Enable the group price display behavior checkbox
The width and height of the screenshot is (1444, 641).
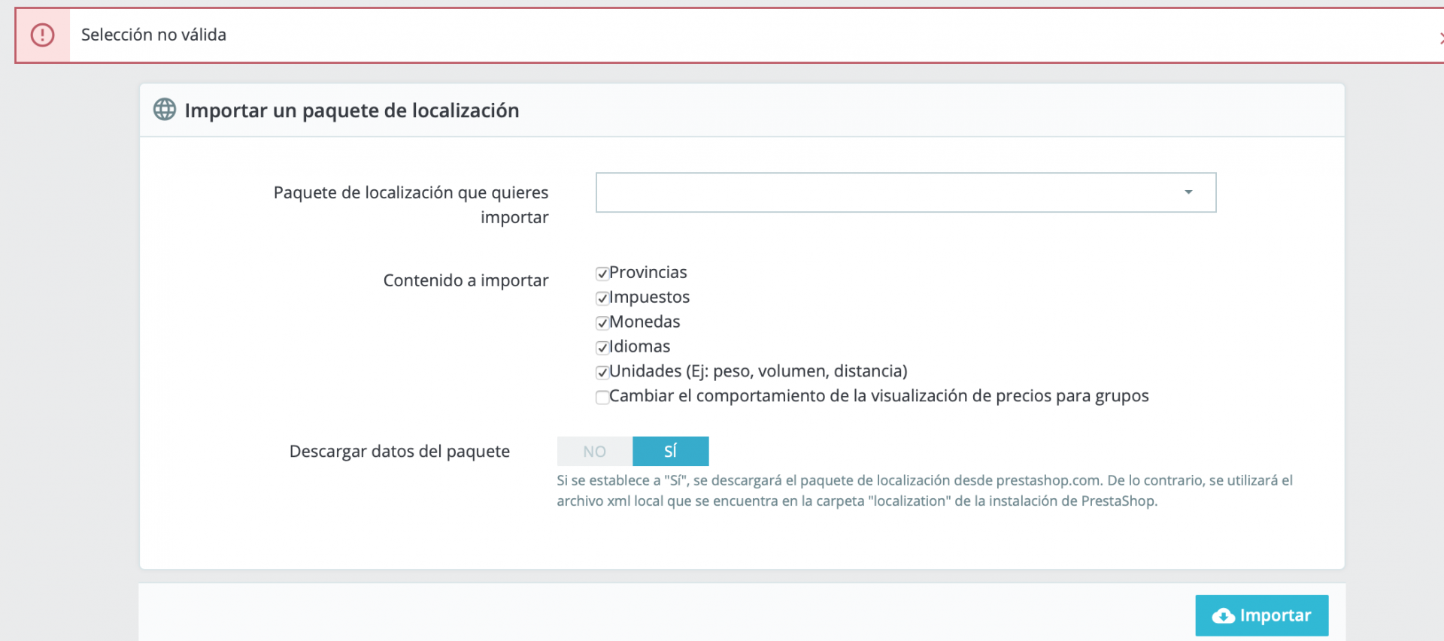[x=602, y=398]
